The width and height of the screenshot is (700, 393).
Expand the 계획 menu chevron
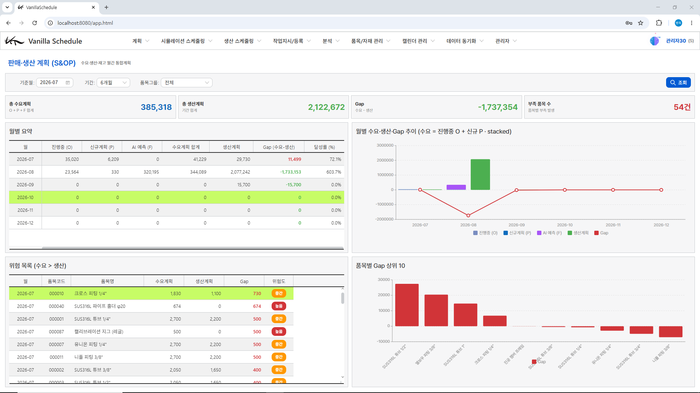(x=147, y=41)
